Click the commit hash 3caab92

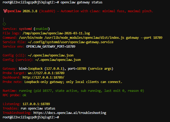[47, 11]
